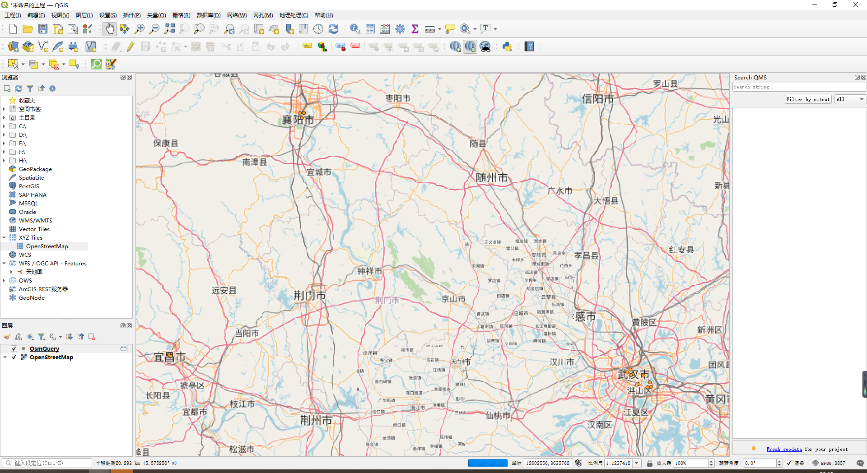Select the Zoom In magnifier tool

[140, 29]
